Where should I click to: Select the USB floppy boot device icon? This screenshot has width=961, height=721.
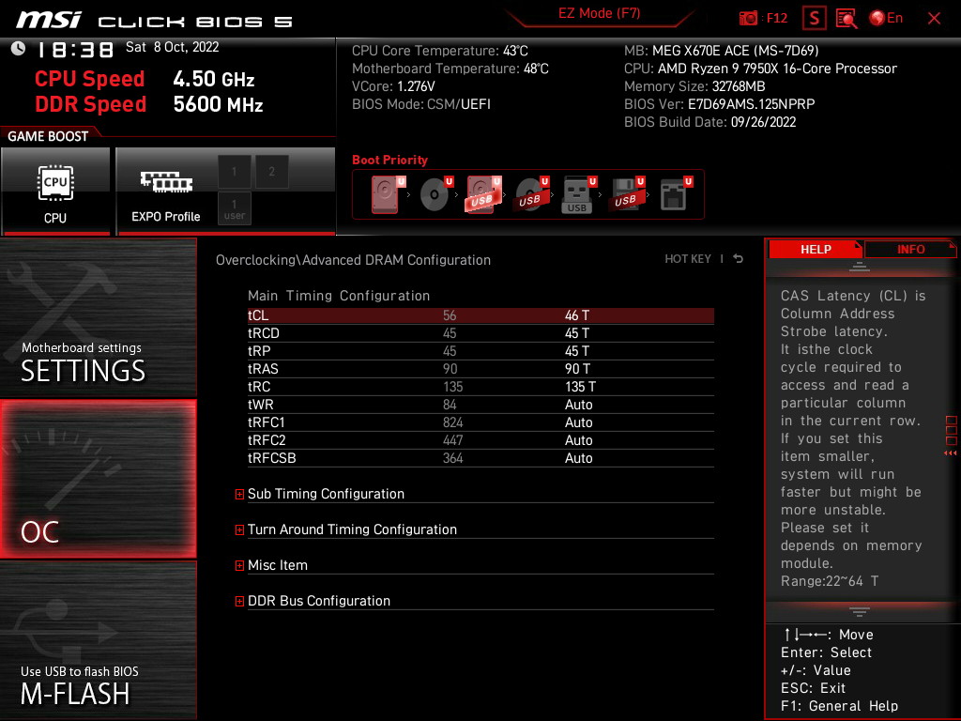[x=626, y=194]
